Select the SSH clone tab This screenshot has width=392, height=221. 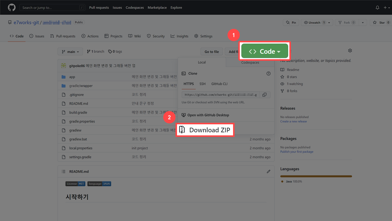(x=202, y=84)
